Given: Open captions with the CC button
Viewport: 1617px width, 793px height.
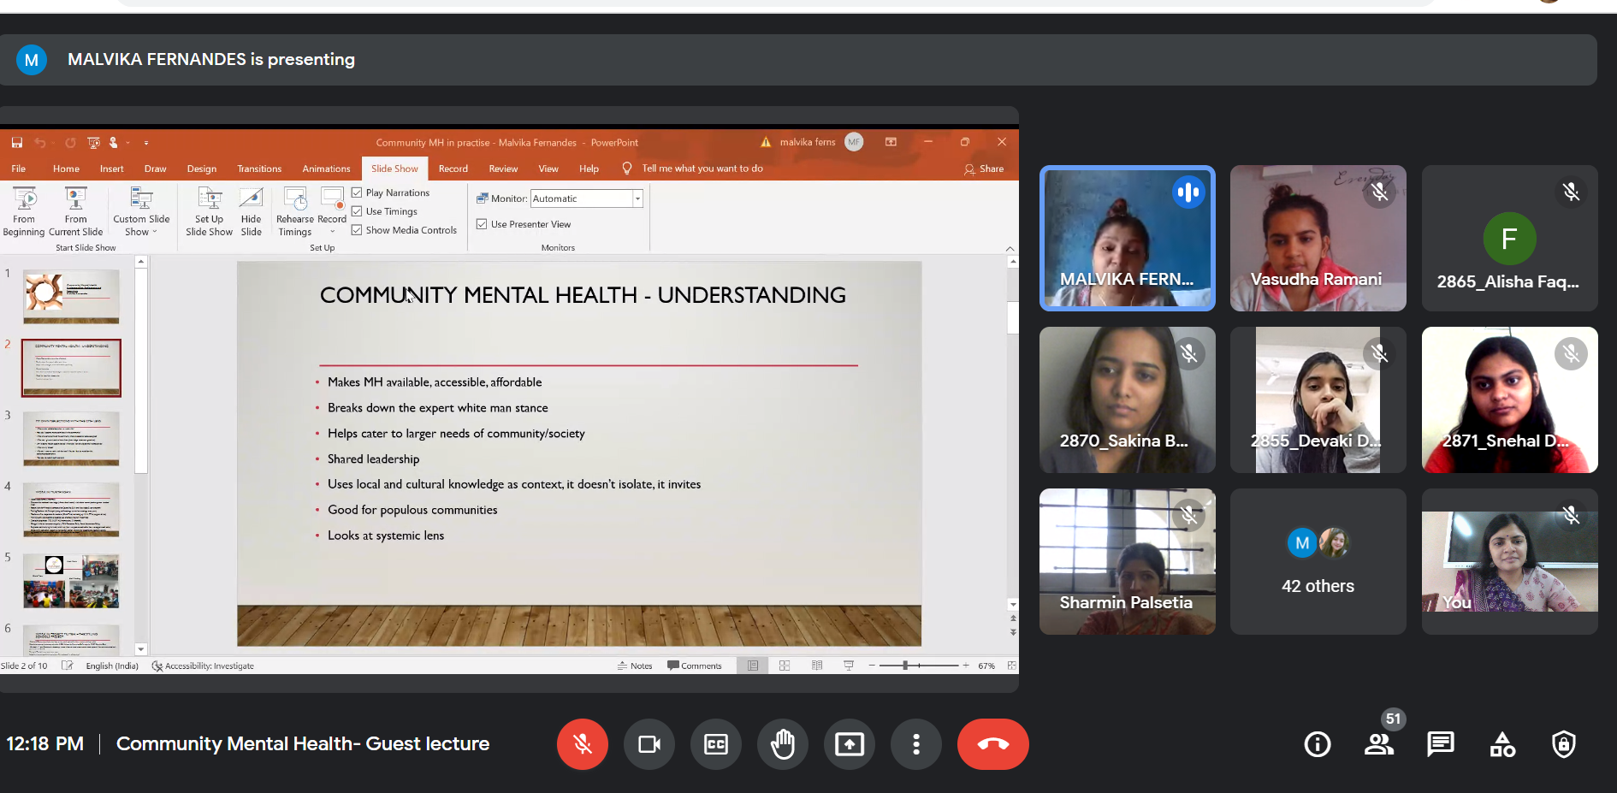Looking at the screenshot, I should coord(716,743).
